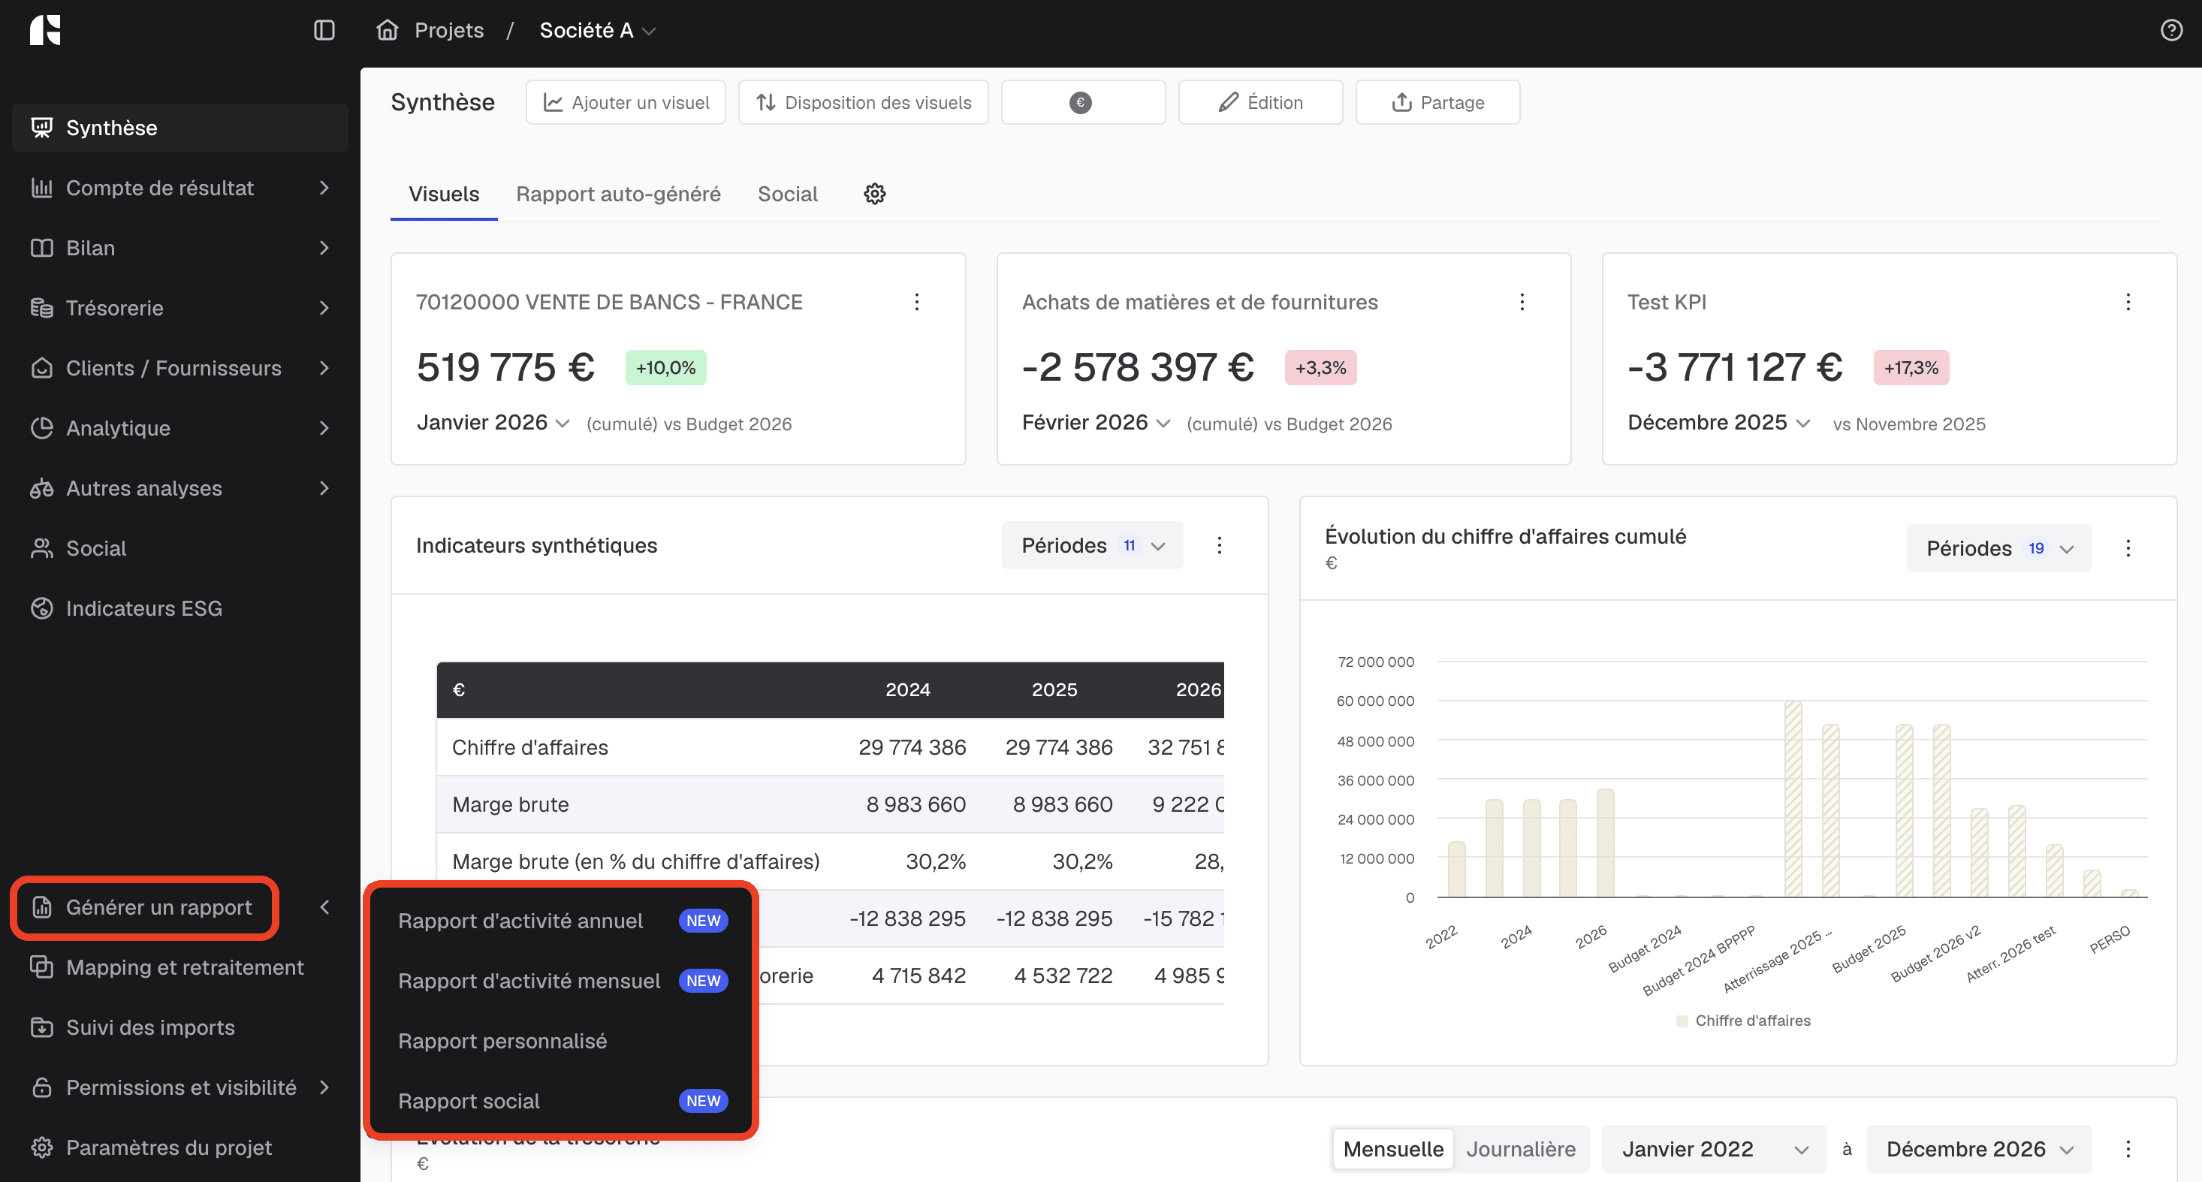Click the +17,3% variation badge
Screen dimensions: 2202x1182
pyautogui.click(x=1911, y=367)
